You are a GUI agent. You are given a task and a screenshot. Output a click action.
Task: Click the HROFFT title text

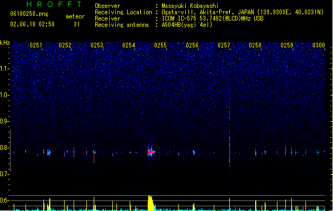click(x=55, y=4)
